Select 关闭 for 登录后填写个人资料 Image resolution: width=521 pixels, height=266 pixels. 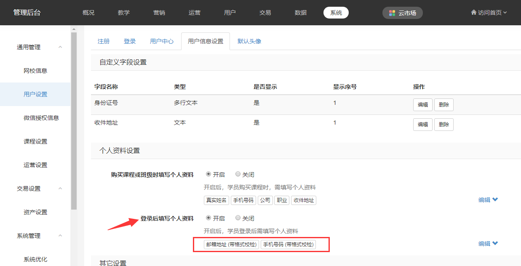click(x=238, y=218)
